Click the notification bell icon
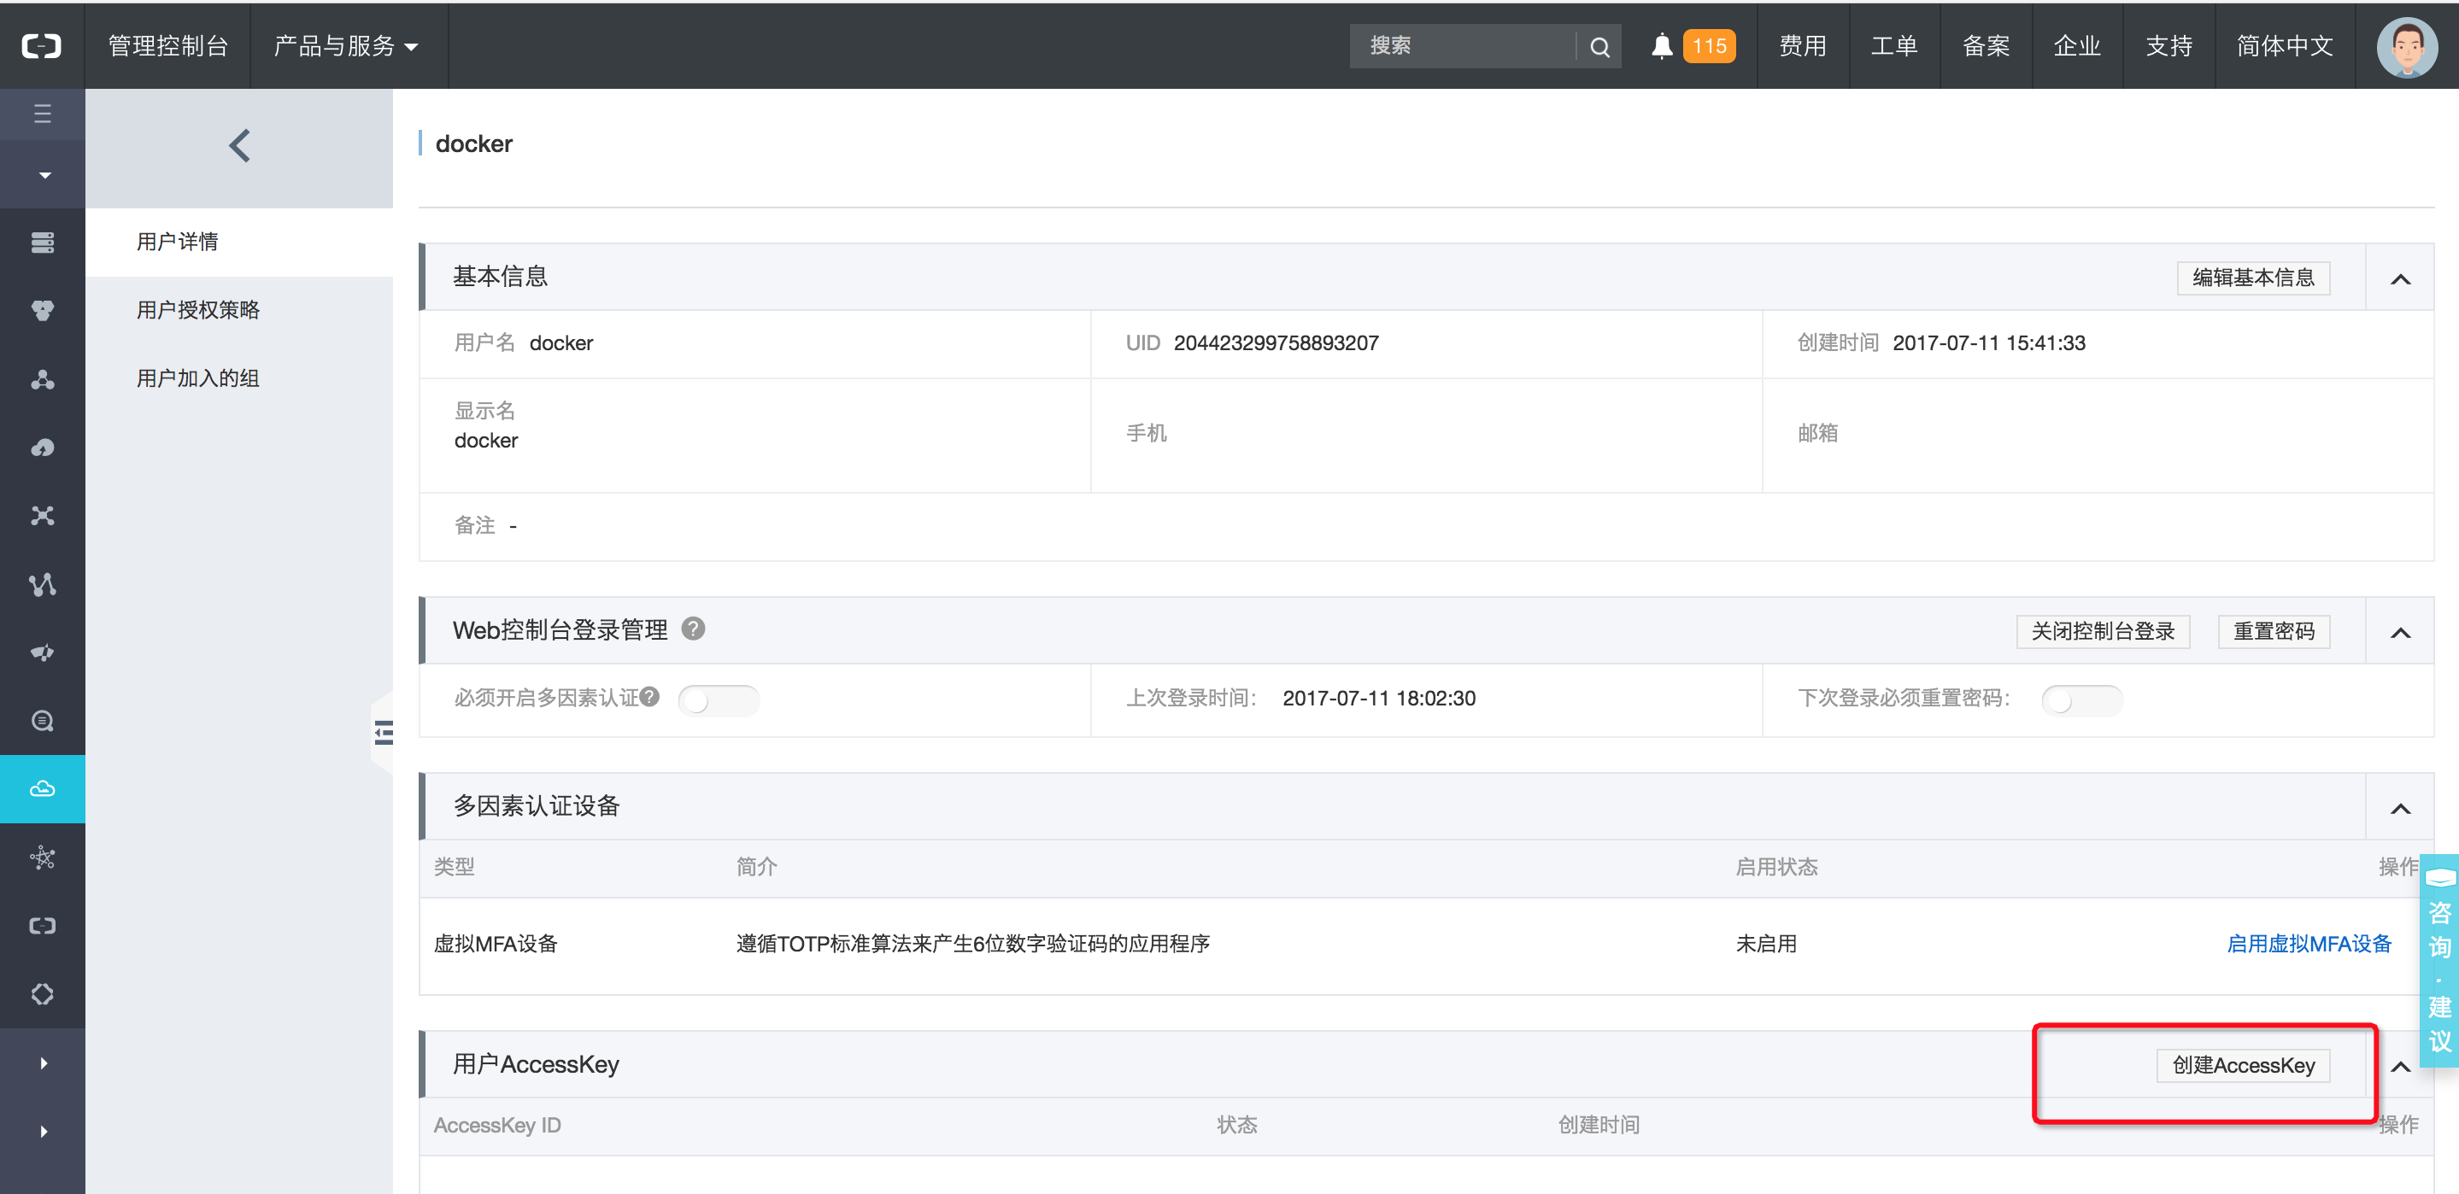Viewport: 2459px width, 1194px height. click(1662, 46)
